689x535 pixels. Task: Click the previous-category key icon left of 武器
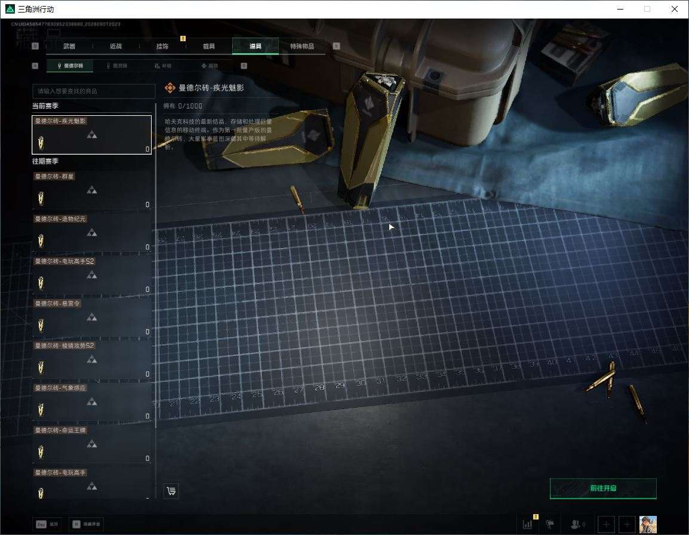click(35, 46)
